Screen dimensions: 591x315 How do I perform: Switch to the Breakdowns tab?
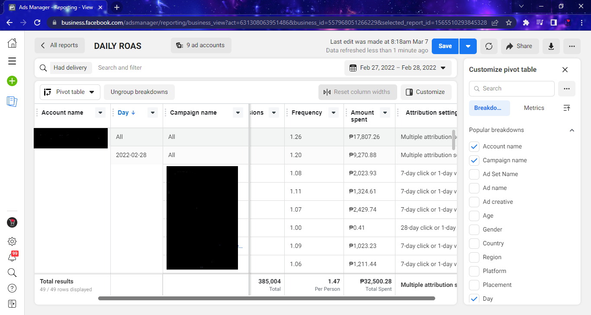point(489,108)
